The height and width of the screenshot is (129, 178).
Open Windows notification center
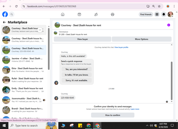point(172,125)
